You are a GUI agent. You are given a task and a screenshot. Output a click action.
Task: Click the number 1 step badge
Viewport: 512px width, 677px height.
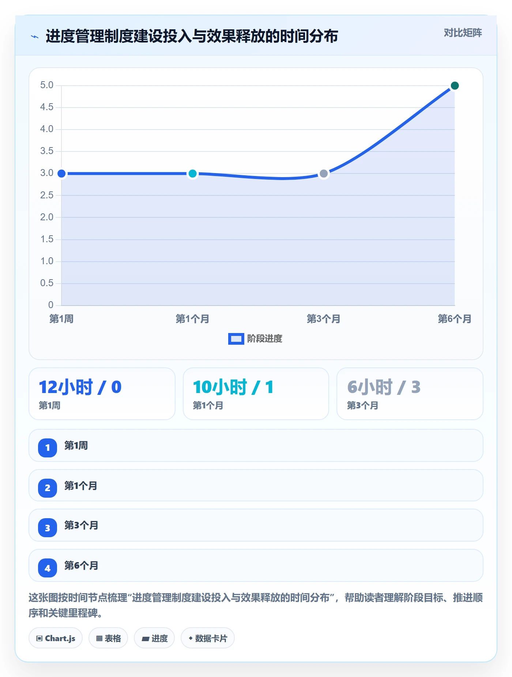48,448
